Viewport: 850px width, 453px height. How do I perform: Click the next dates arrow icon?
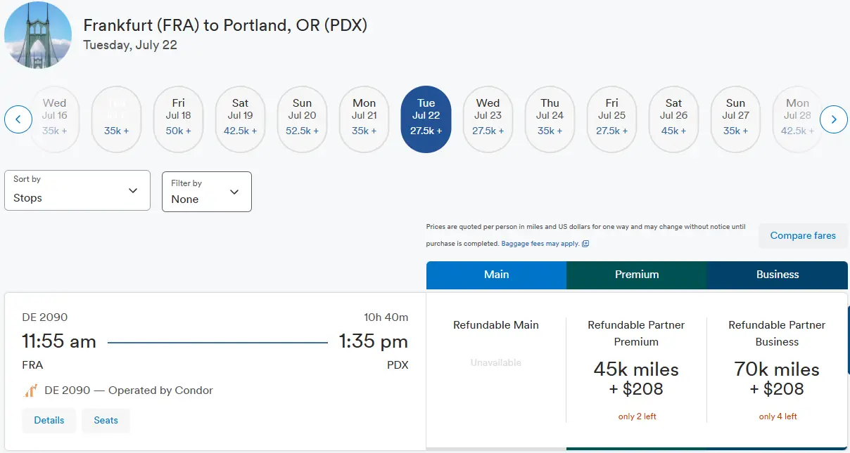point(834,119)
